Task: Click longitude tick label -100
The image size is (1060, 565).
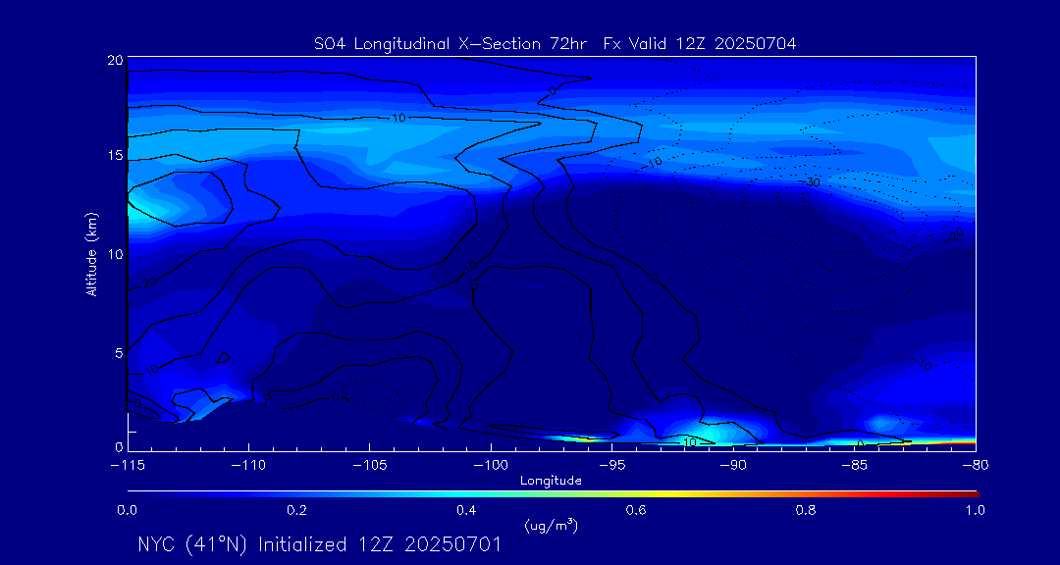Action: [x=491, y=466]
